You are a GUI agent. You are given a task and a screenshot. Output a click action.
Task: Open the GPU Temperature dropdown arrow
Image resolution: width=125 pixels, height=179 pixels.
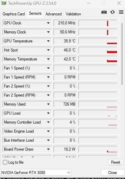tap(48, 41)
